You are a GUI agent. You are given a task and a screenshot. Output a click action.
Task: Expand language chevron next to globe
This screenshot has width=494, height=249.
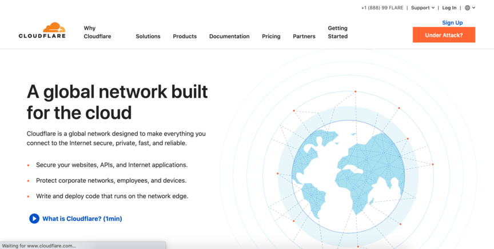(473, 8)
